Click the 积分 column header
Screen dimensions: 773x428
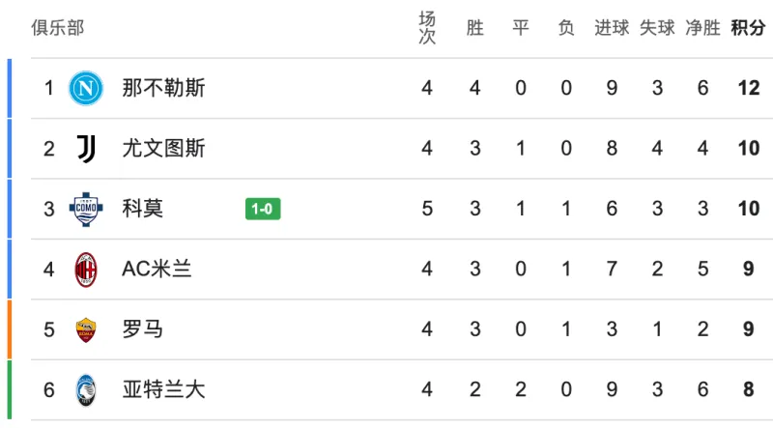click(x=747, y=28)
